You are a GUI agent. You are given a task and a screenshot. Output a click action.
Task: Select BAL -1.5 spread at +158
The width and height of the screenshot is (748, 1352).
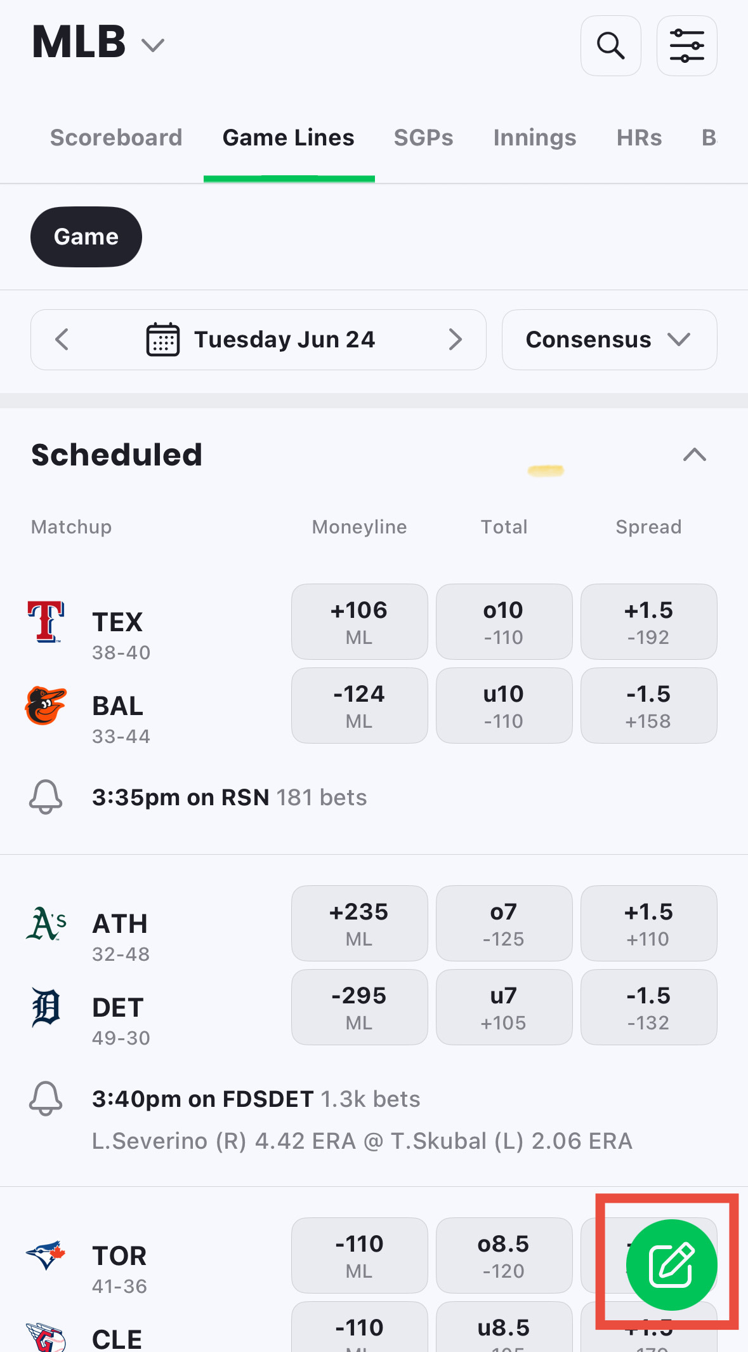coord(649,706)
